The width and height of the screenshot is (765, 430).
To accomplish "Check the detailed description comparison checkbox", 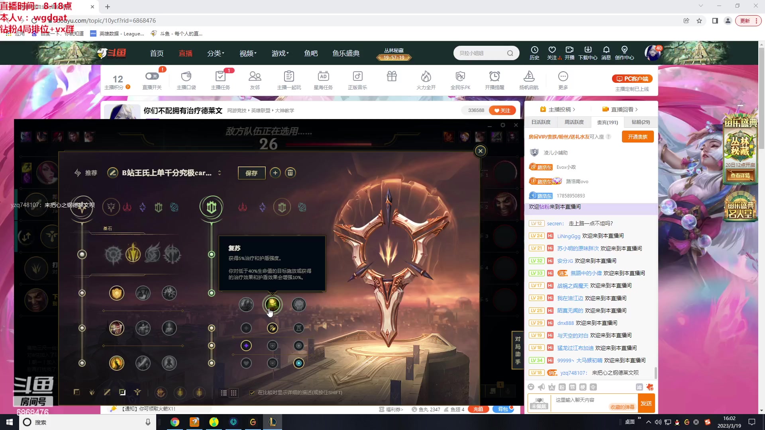I will pyautogui.click(x=252, y=393).
